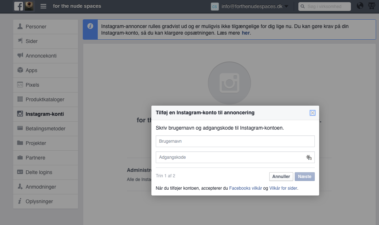Click the Adgangskode input field
Image resolution: width=379 pixels, height=225 pixels.
(x=235, y=157)
